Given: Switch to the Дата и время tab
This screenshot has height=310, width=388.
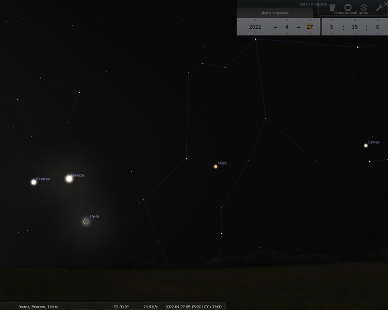Looking at the screenshot, I should 275,13.
